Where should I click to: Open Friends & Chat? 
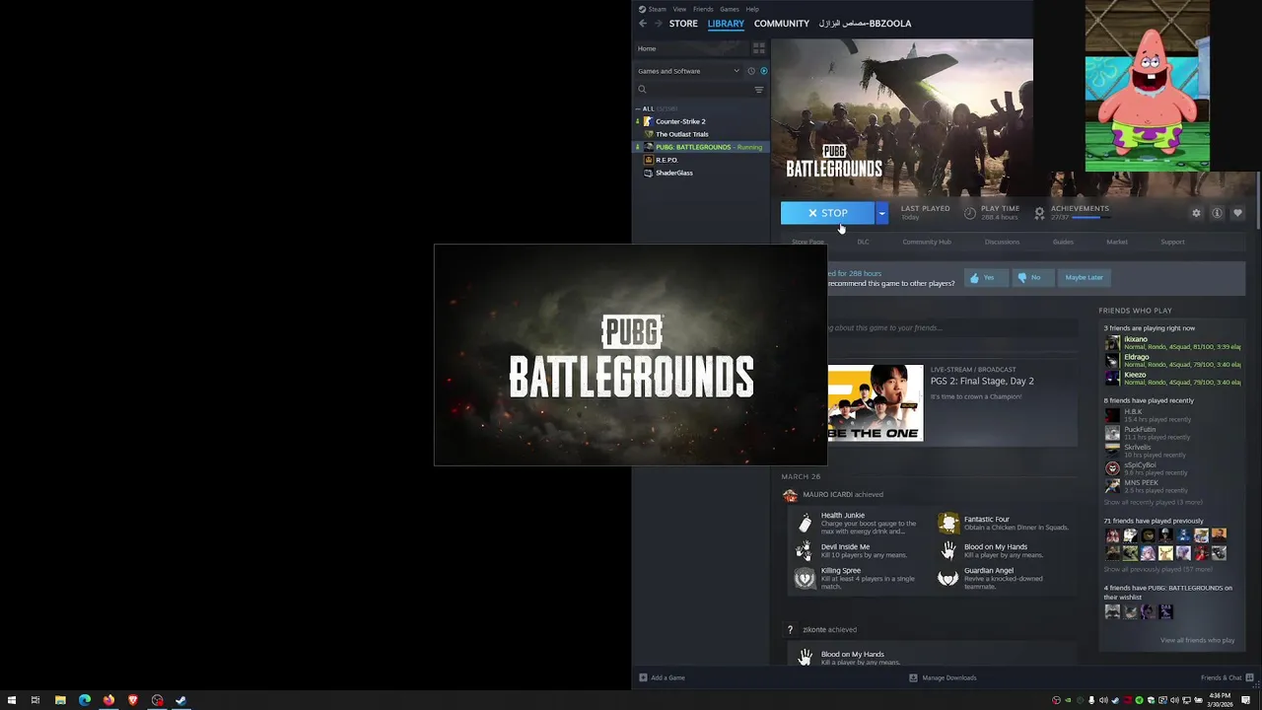coord(1226,677)
